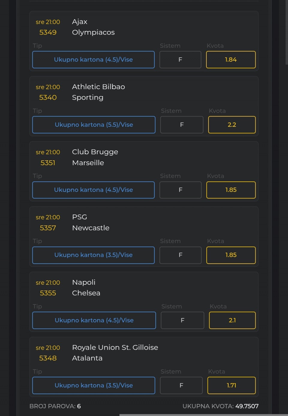Click Ajax vs Olympiacos tip button
The image size is (288, 416).
pos(93,60)
